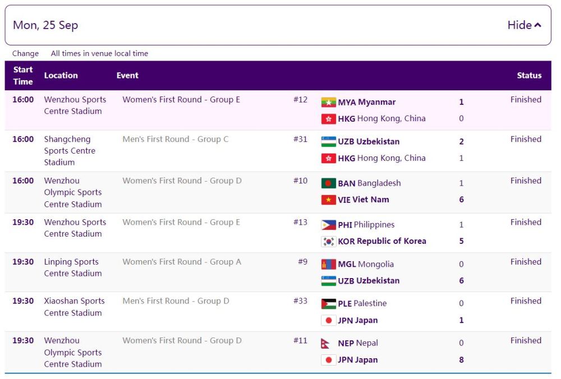Open JPN Japan in match #11
561x379 pixels.
(x=358, y=360)
